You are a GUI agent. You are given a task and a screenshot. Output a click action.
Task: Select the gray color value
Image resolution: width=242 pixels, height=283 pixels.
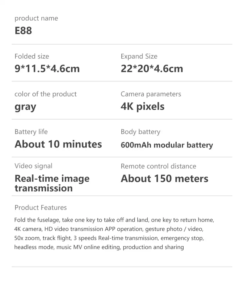25,107
